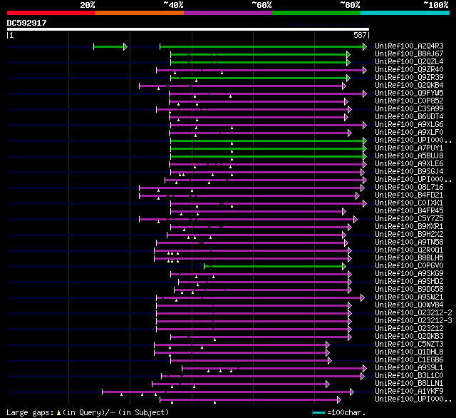Select the UniRef100_B8BLH5 subject
This screenshot has height=418, width=456.
click(409, 258)
